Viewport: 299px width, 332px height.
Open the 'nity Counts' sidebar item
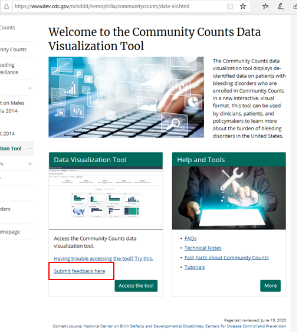14,50
